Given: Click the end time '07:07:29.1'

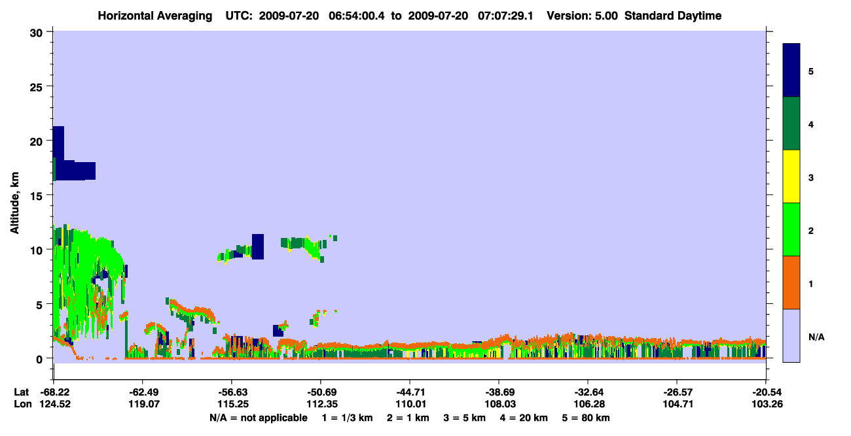Looking at the screenshot, I should pos(505,16).
